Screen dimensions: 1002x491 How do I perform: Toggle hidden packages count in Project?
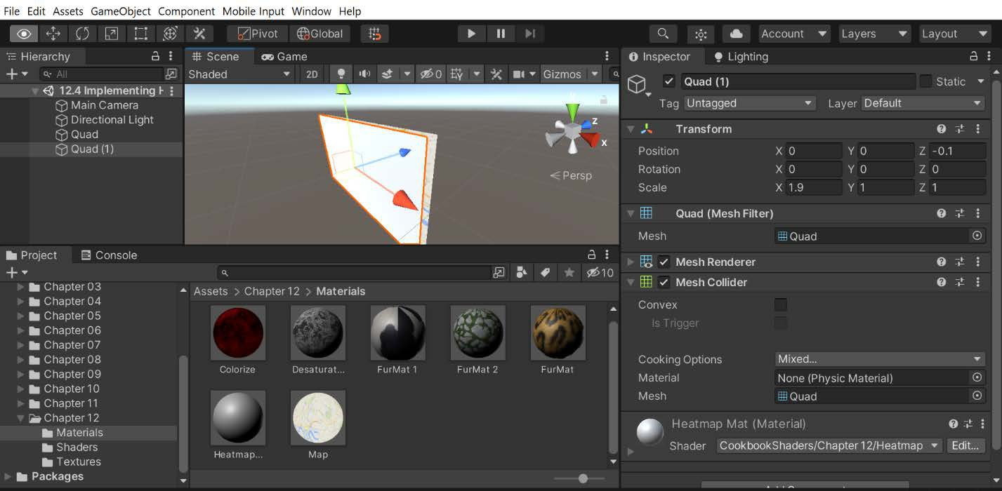[x=600, y=273]
